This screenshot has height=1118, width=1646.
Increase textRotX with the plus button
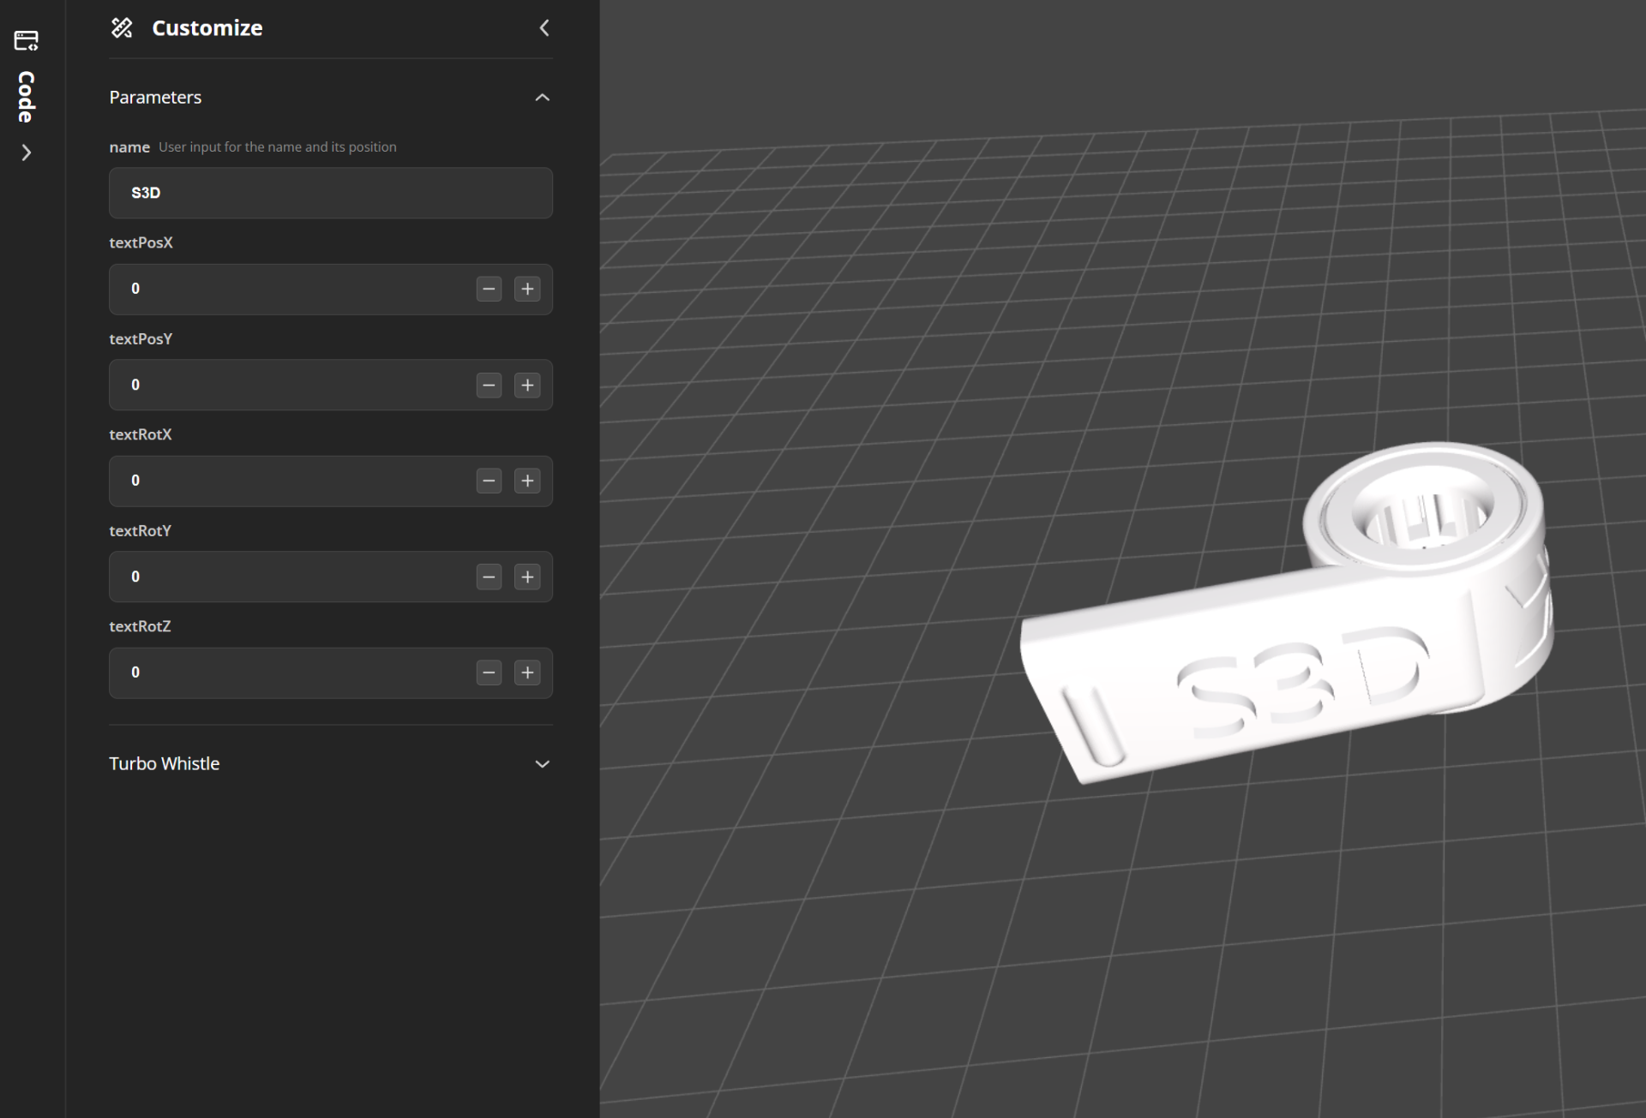coord(527,481)
